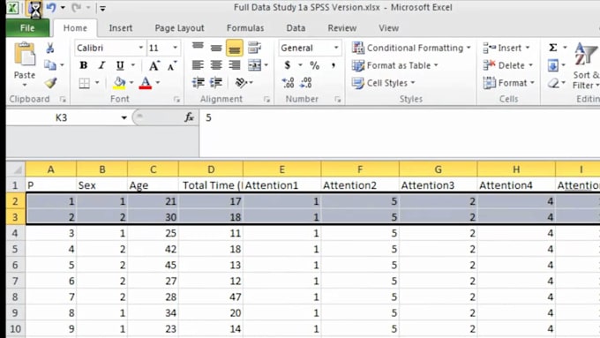This screenshot has width=600, height=338.
Task: Select the Format Painter brush
Action: point(50,83)
